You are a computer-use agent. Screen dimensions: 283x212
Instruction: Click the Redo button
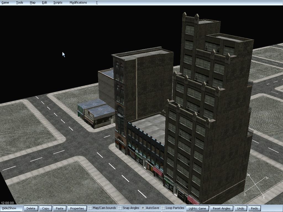click(x=255, y=208)
